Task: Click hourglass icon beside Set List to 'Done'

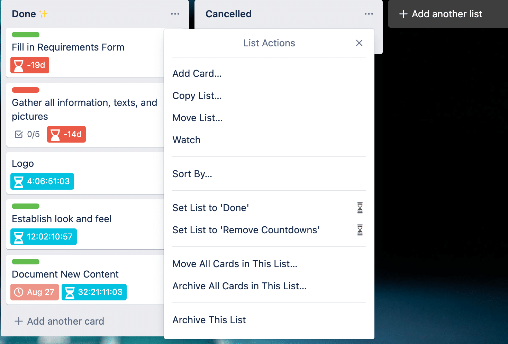Action: [360, 208]
